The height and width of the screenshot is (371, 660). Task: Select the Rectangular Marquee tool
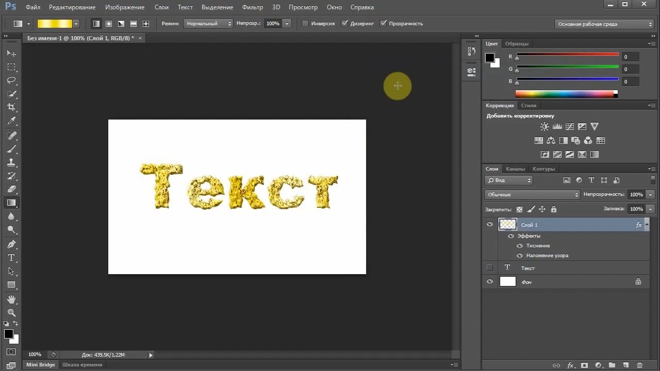point(11,67)
